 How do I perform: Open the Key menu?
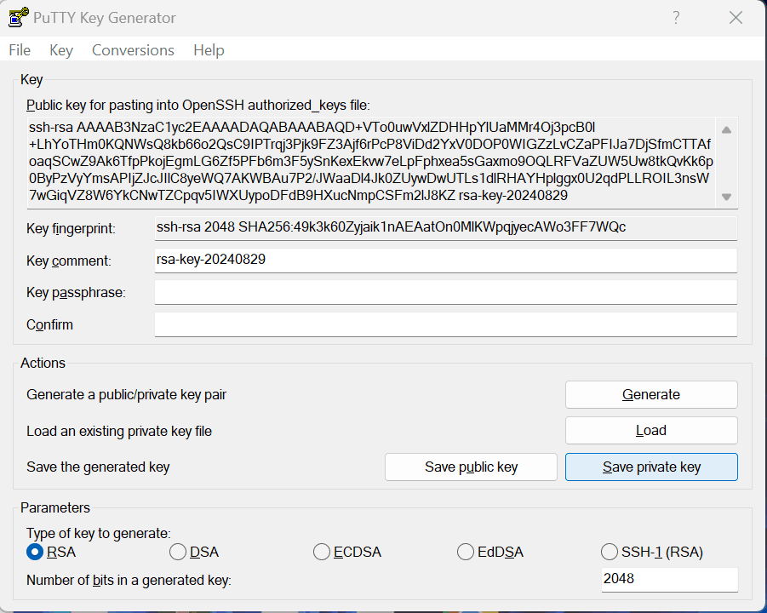(x=61, y=50)
